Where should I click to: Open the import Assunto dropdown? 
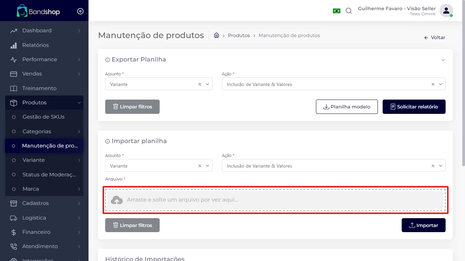point(207,166)
